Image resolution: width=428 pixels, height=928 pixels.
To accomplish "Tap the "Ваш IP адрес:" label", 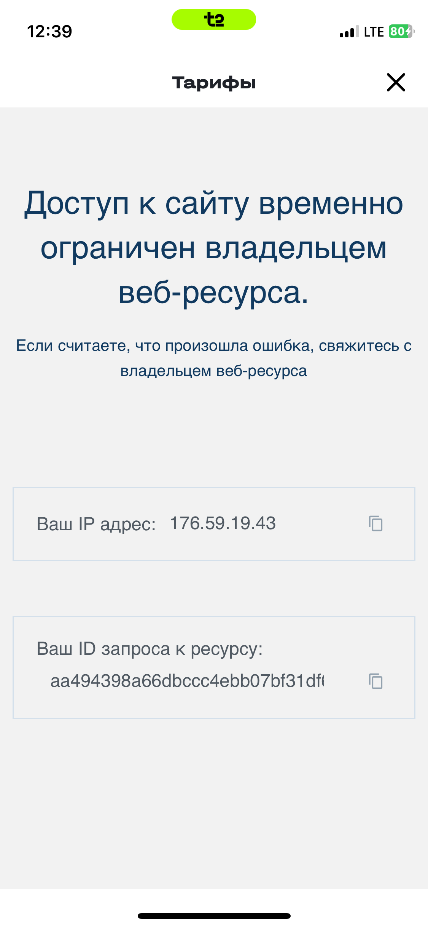I will (x=96, y=524).
